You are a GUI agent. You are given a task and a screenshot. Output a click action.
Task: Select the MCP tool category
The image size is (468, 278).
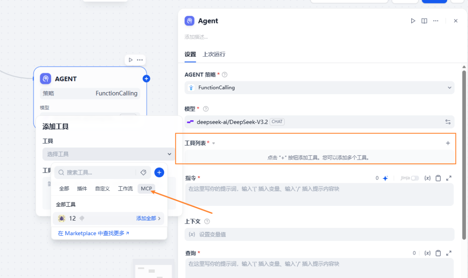point(146,189)
